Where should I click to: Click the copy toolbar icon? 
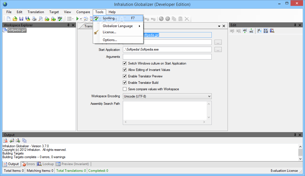[174, 19]
